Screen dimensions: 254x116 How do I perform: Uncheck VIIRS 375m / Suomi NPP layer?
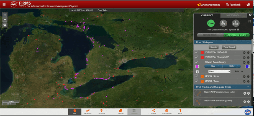click(196, 57)
